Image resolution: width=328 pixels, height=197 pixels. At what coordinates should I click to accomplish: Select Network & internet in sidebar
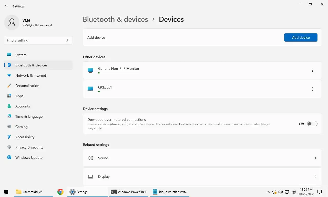[x=31, y=75]
